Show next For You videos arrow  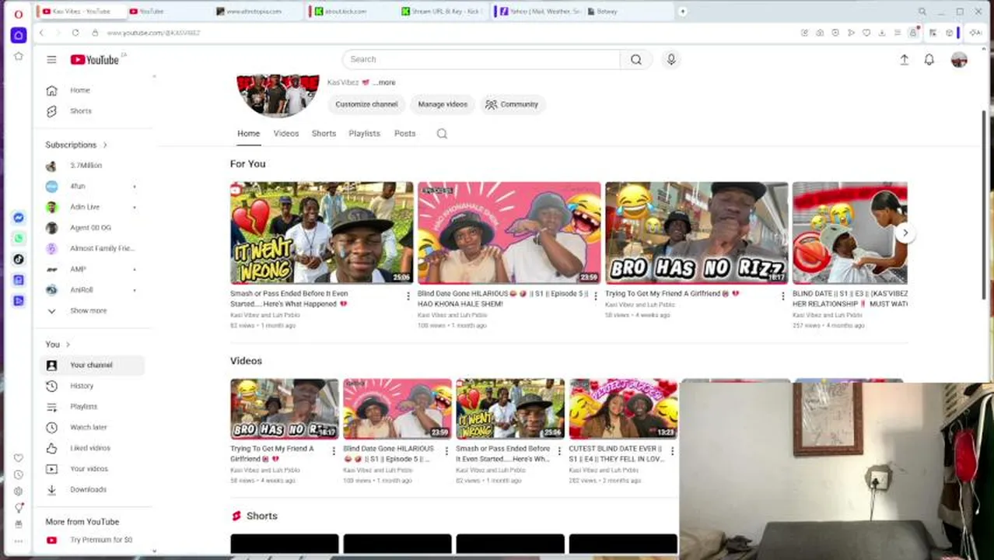coord(905,233)
